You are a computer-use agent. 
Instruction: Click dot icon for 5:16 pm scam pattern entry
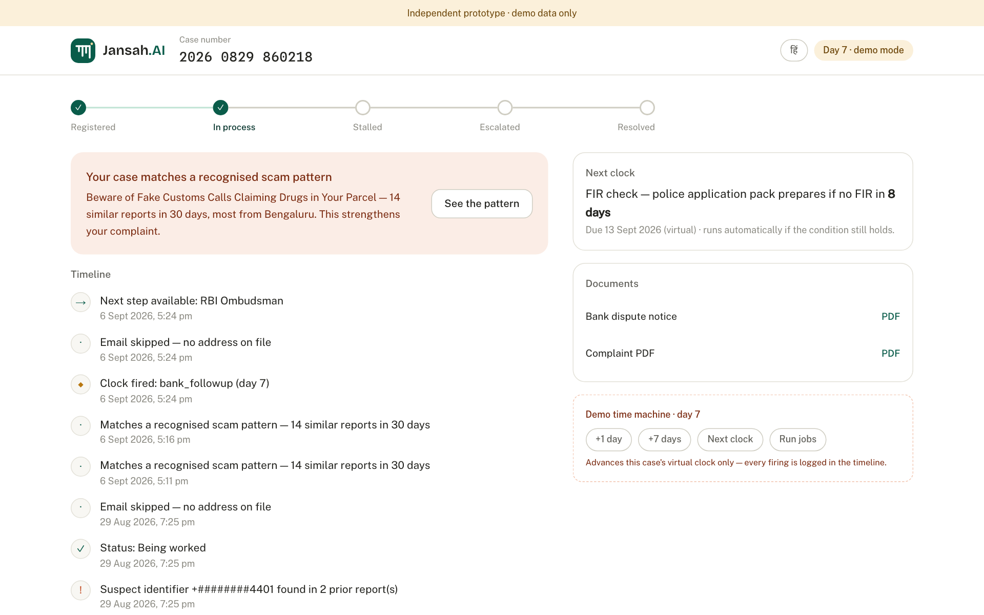tap(81, 426)
